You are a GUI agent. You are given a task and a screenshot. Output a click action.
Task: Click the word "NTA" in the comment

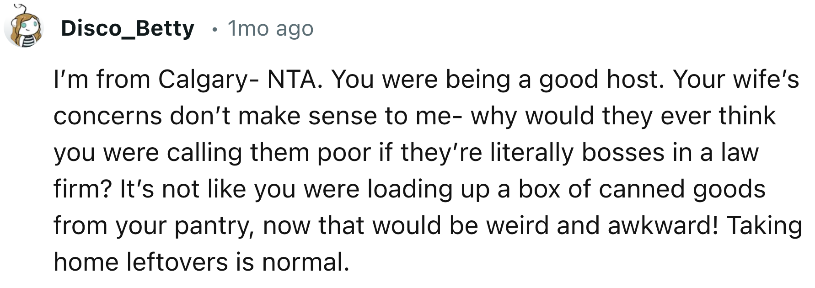[x=291, y=80]
